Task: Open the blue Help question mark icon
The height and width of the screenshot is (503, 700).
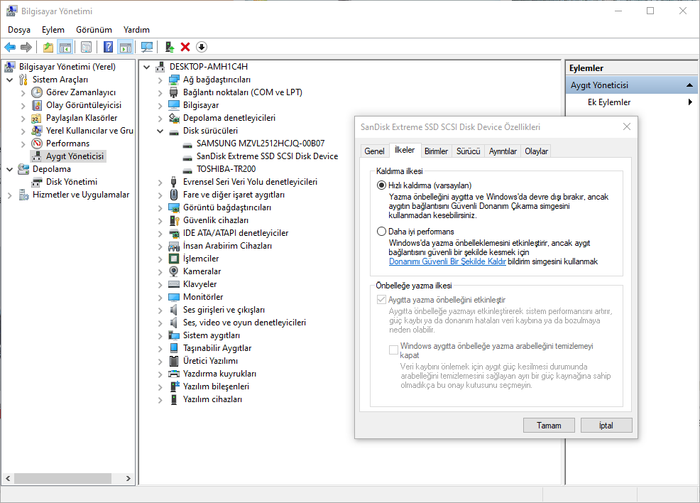Action: 108,47
